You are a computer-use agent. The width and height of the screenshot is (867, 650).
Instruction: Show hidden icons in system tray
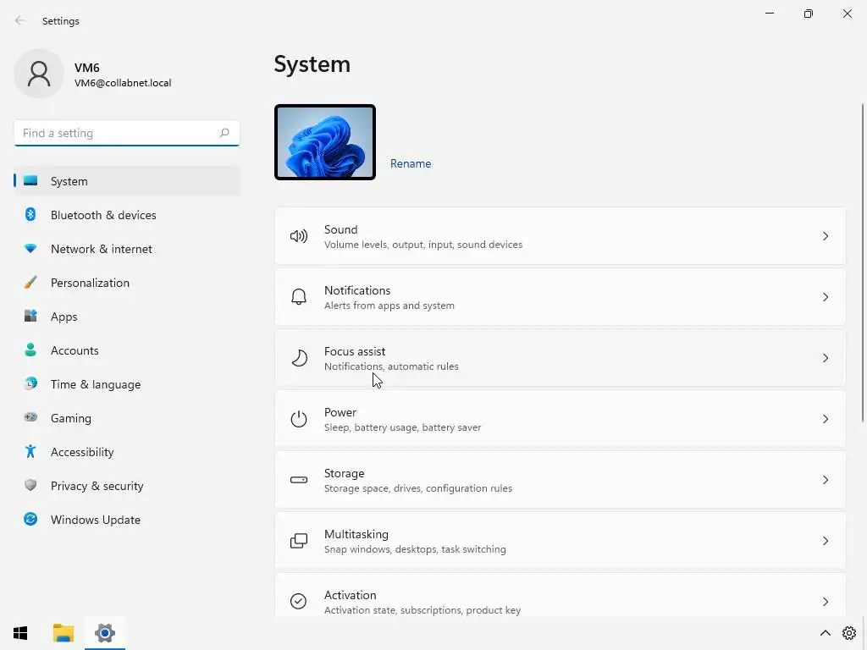(x=825, y=633)
